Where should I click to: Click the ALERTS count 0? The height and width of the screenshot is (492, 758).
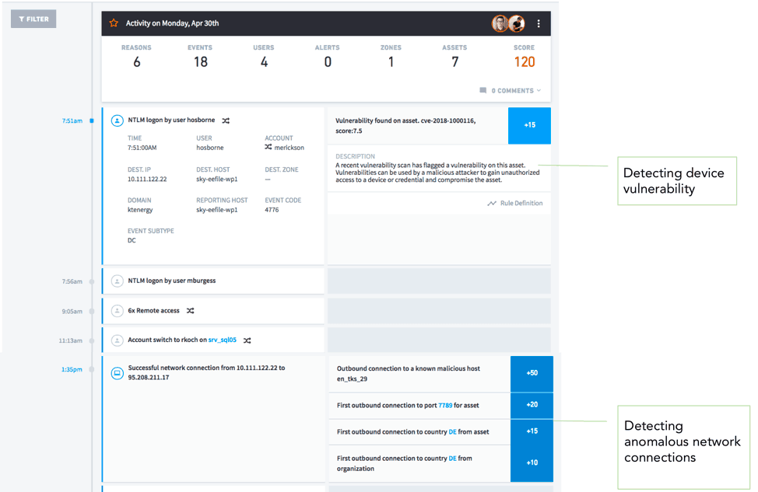point(328,62)
